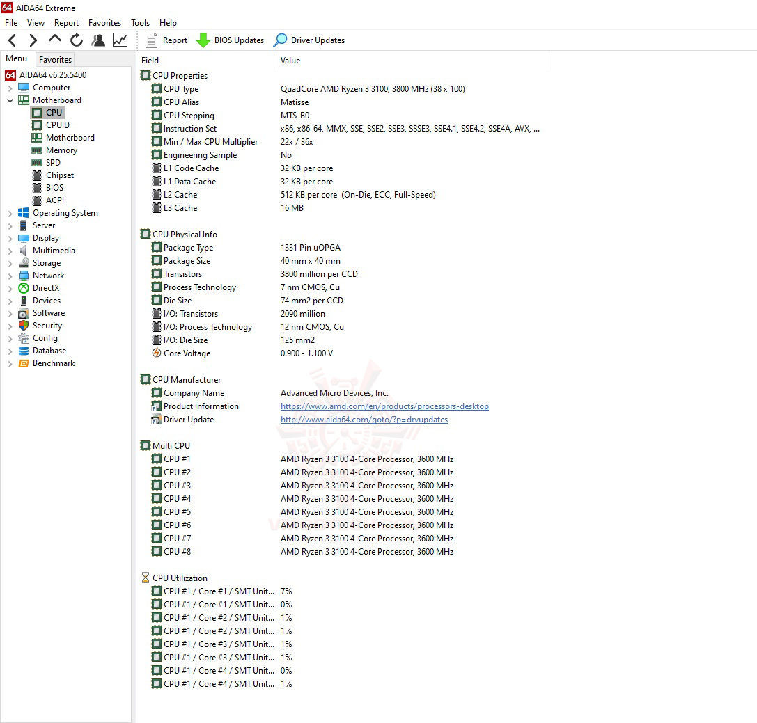Click the Config icon in tree
The height and width of the screenshot is (723, 757).
tap(24, 339)
